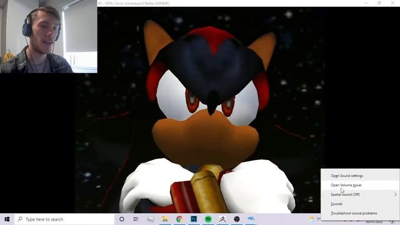400x225 pixels.
Task: Open Task View on the taskbar
Action: (x=136, y=219)
